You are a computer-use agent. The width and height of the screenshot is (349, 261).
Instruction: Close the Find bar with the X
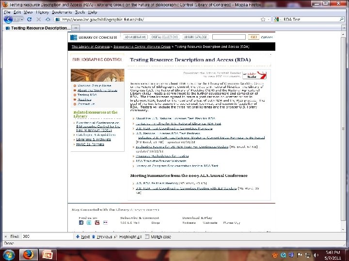[5, 236]
